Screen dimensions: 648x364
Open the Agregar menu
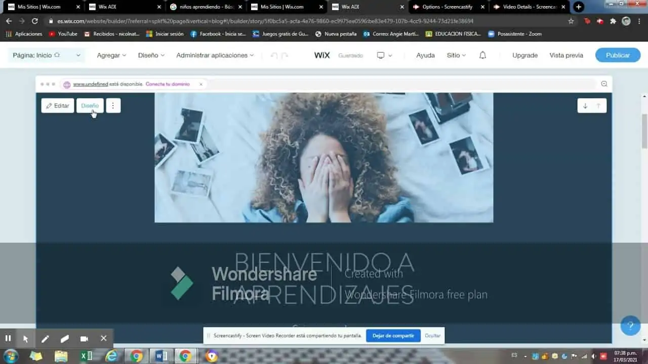coord(111,55)
